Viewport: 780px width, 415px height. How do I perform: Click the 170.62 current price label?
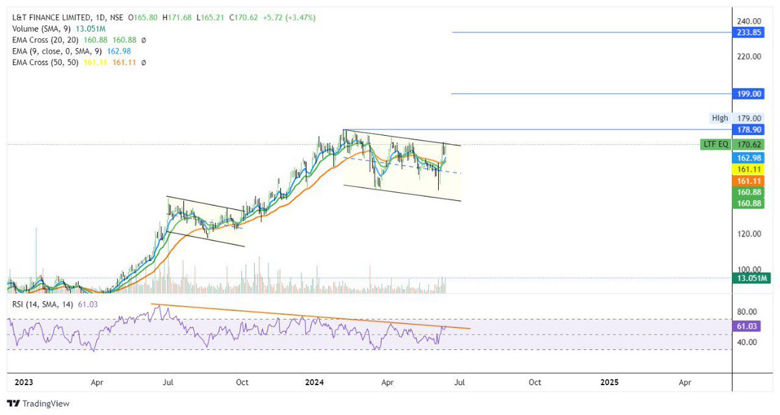749,144
